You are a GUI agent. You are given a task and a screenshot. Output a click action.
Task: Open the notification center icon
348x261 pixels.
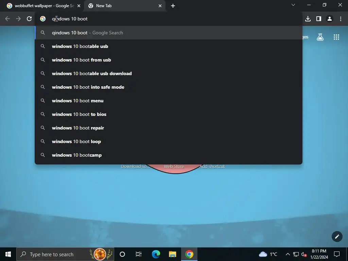(x=337, y=254)
